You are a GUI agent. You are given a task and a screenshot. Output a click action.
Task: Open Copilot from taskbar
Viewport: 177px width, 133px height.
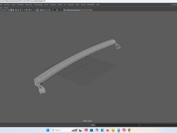[97, 130]
